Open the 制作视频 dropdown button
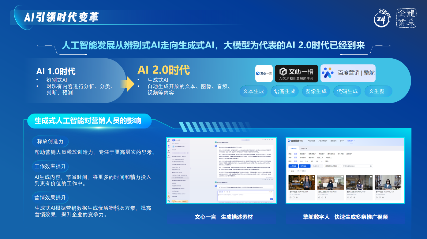 pyautogui.click(x=305, y=166)
